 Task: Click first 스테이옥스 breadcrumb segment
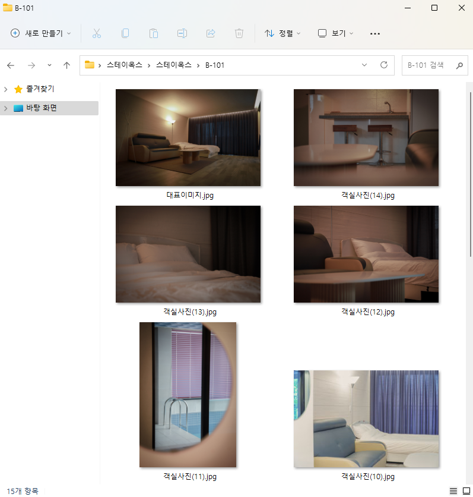(x=125, y=65)
